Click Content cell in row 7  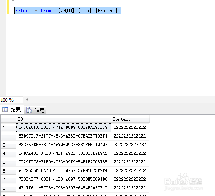click(x=130, y=180)
